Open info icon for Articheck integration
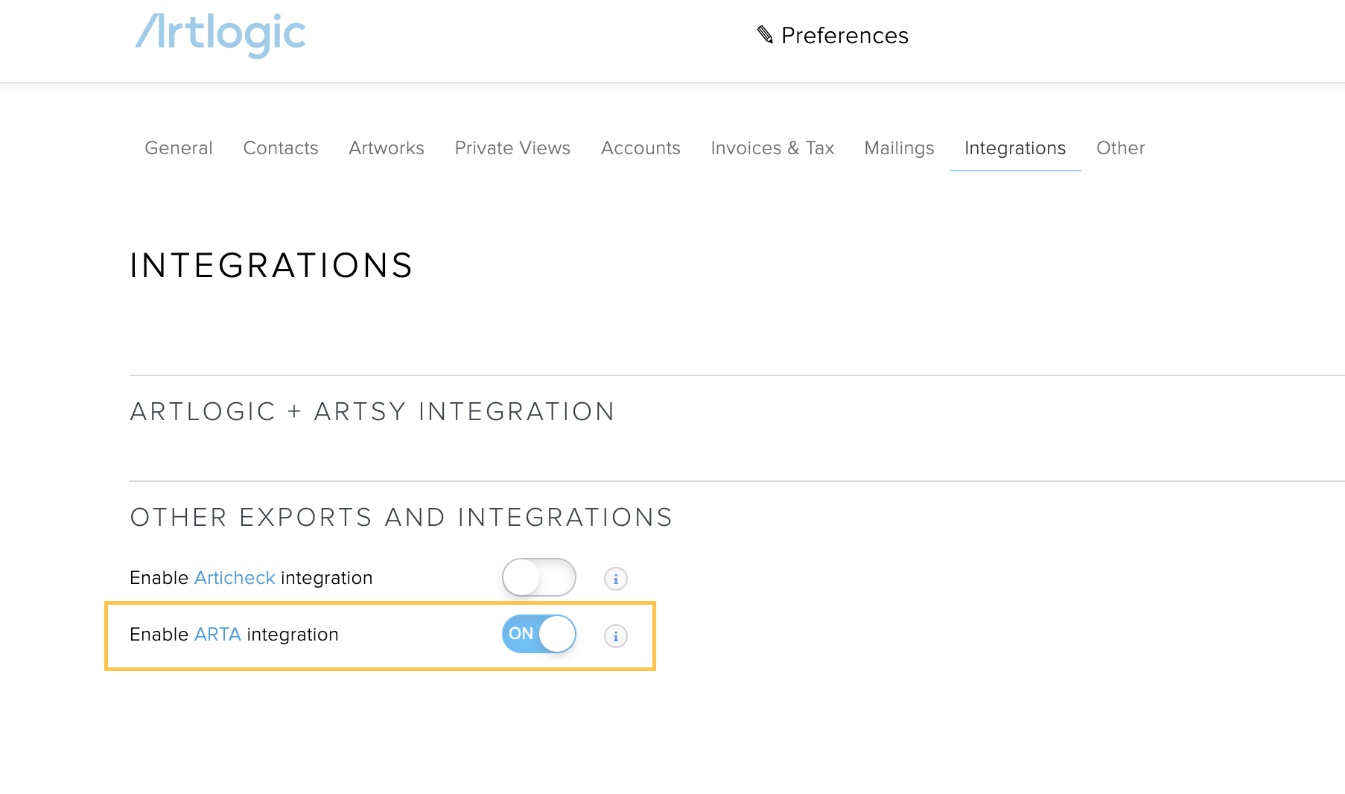Viewport: 1345px width, 794px height. click(615, 579)
